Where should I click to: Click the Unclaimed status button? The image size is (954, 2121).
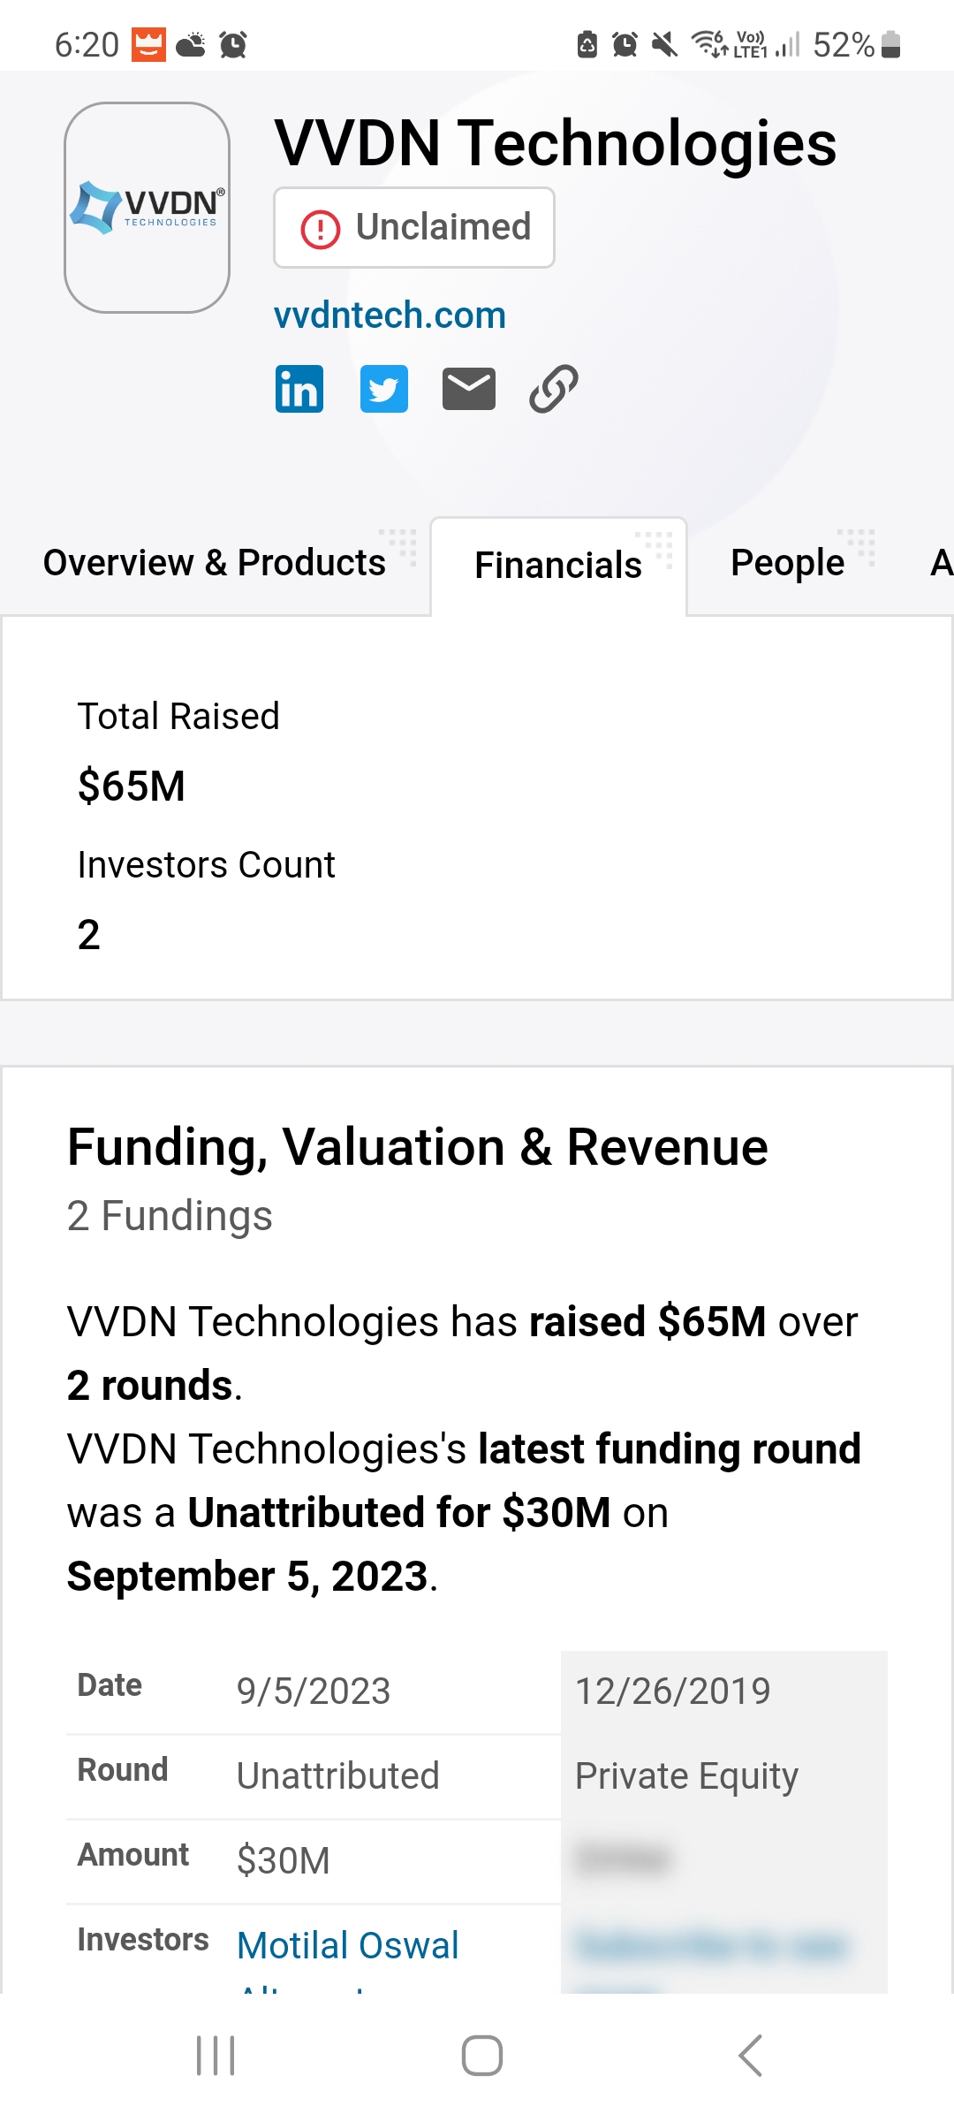click(414, 227)
